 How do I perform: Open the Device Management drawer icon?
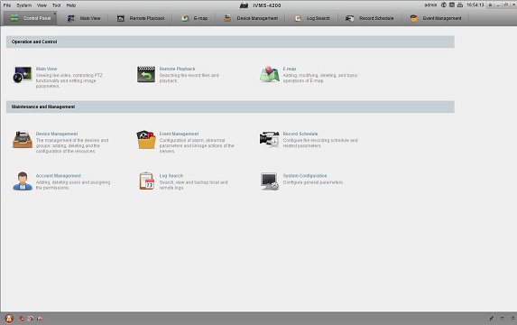pyautogui.click(x=22, y=139)
